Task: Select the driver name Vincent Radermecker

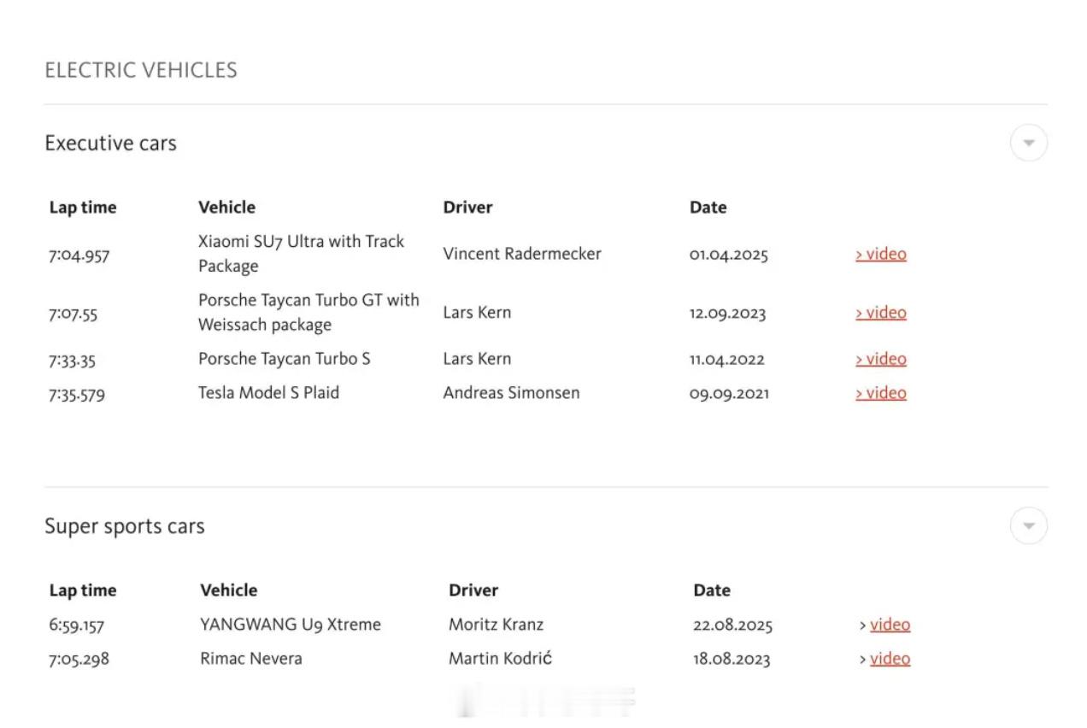Action: coord(522,254)
